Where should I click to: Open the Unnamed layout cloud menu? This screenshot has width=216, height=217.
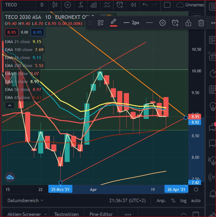190,5
